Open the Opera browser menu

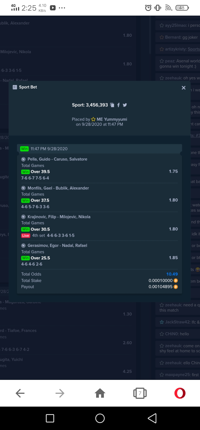pyautogui.click(x=180, y=393)
